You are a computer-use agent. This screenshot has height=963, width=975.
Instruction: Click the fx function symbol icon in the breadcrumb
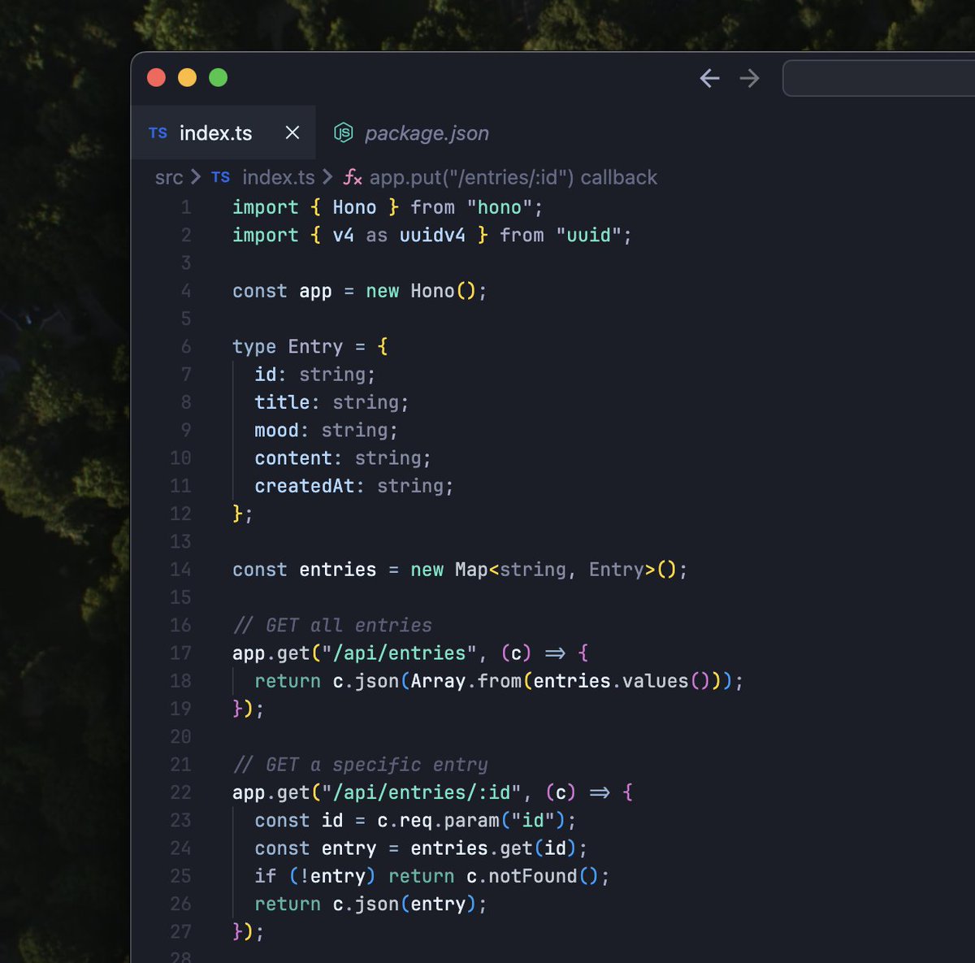[x=351, y=177]
